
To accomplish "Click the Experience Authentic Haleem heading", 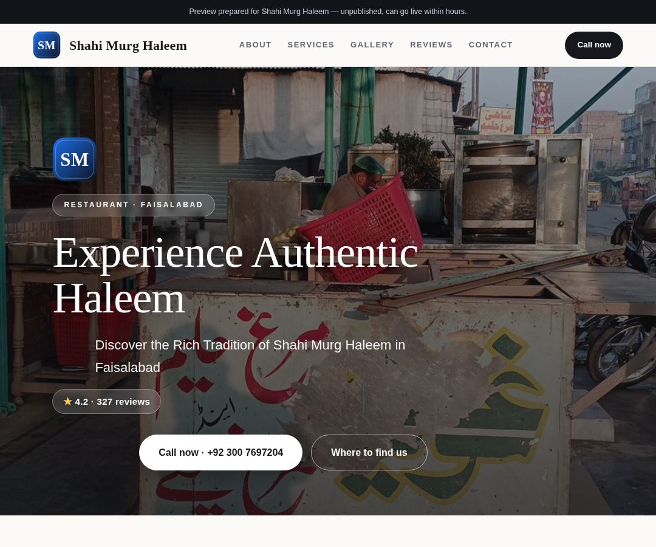I will pyautogui.click(x=236, y=275).
